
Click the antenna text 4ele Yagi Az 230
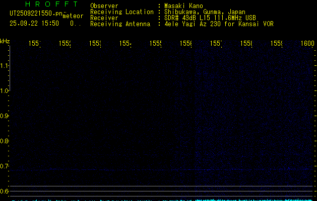pos(192,24)
